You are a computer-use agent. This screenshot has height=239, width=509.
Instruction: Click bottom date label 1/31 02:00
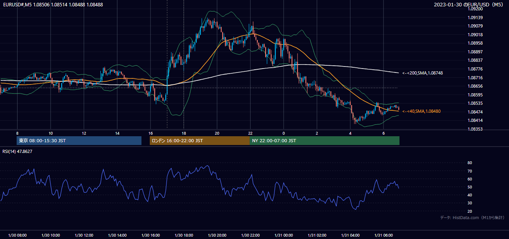click(x=317, y=235)
